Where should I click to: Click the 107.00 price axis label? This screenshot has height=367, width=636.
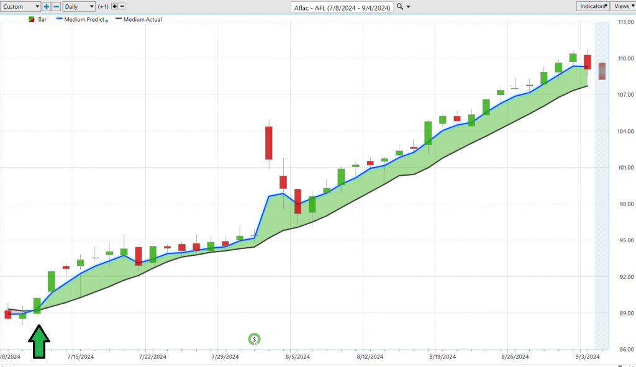pos(626,94)
